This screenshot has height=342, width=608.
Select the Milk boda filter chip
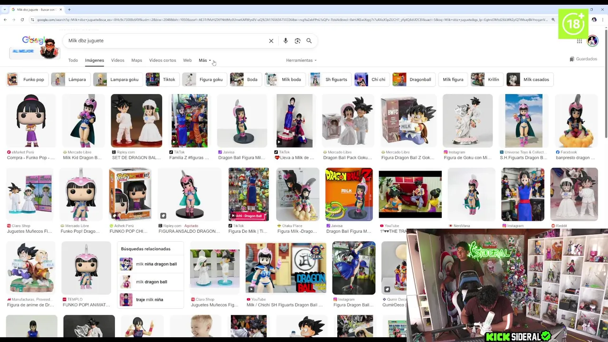(x=285, y=79)
